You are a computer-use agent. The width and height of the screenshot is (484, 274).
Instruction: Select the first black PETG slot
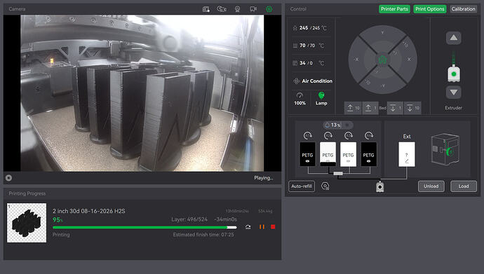pos(307,154)
